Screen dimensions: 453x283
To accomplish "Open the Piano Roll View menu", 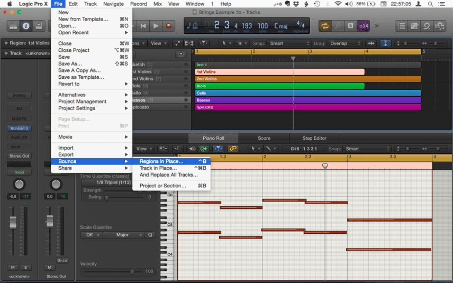I will [143, 149].
